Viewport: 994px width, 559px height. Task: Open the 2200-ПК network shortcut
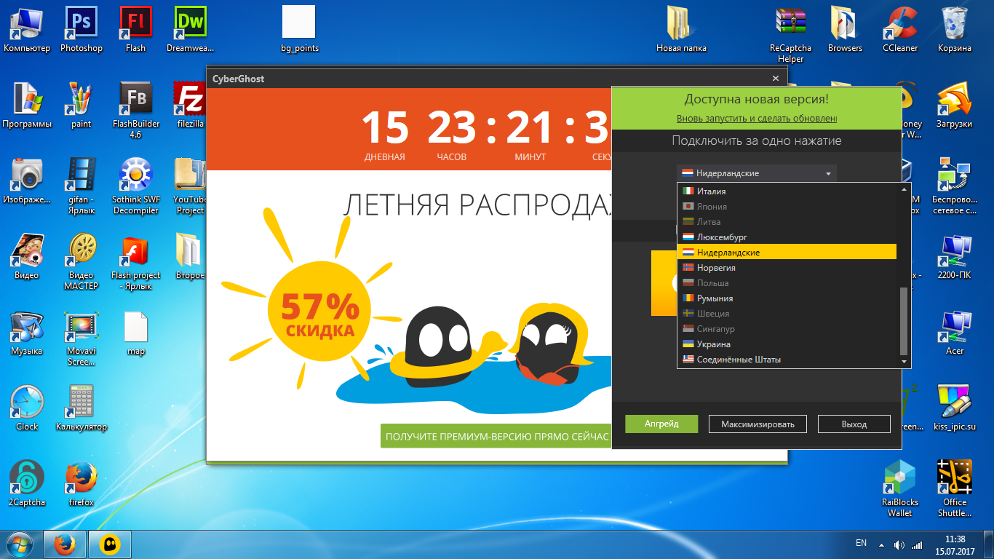(x=955, y=256)
